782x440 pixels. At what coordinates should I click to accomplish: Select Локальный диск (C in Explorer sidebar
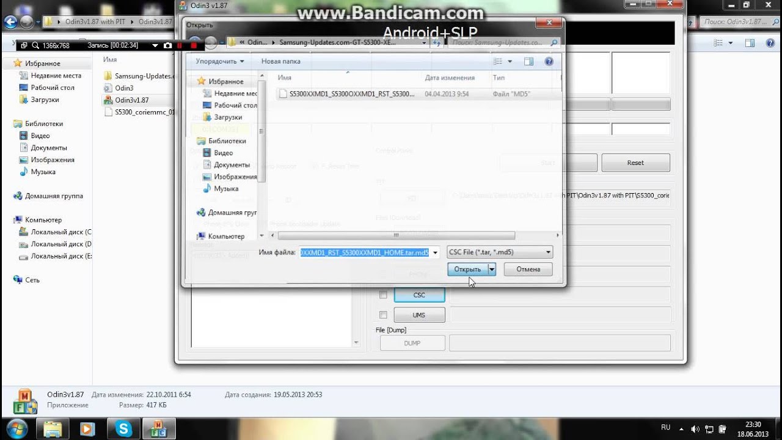point(56,232)
